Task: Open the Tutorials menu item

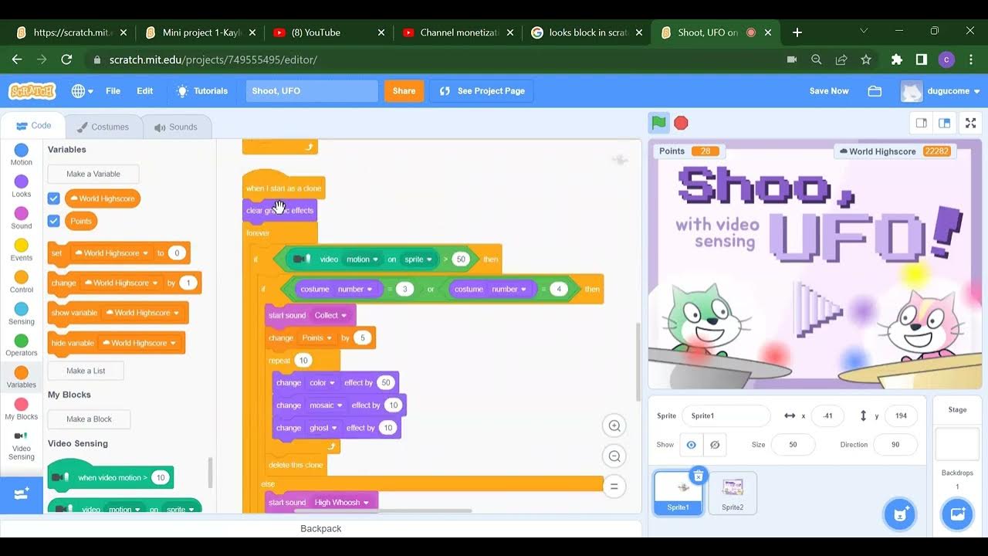Action: [x=202, y=91]
